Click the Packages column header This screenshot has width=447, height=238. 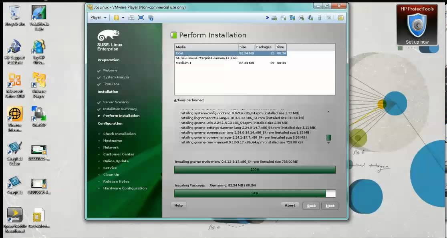(x=265, y=47)
